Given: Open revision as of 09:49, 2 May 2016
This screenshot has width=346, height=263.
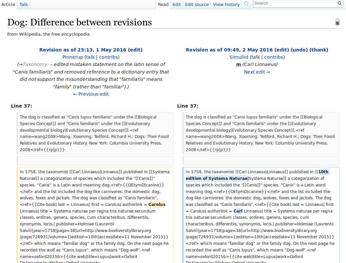Looking at the screenshot, I should 229,50.
